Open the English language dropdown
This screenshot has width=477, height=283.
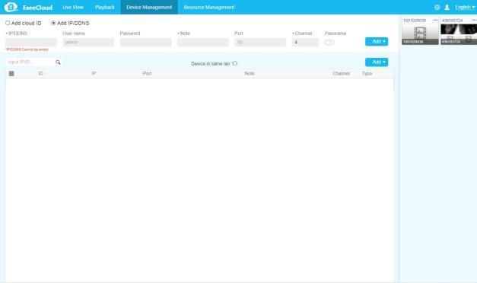click(x=465, y=8)
